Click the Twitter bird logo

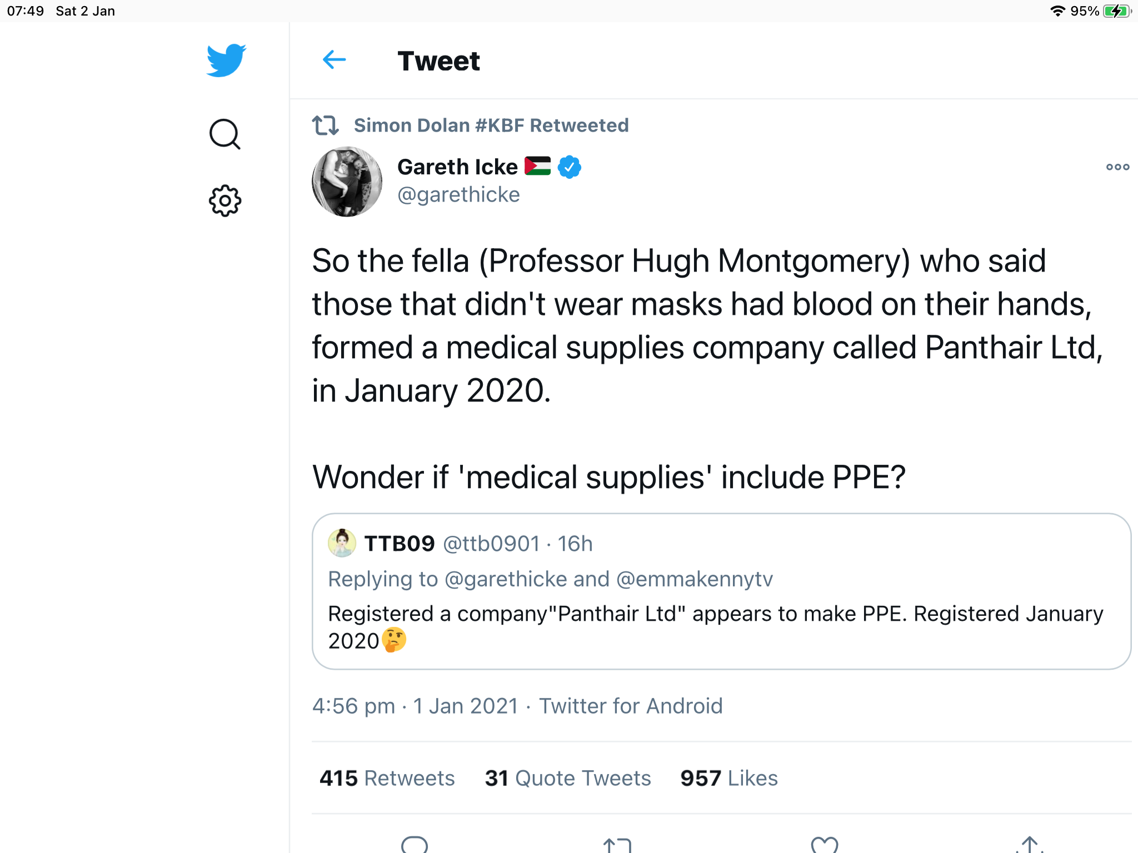226,60
